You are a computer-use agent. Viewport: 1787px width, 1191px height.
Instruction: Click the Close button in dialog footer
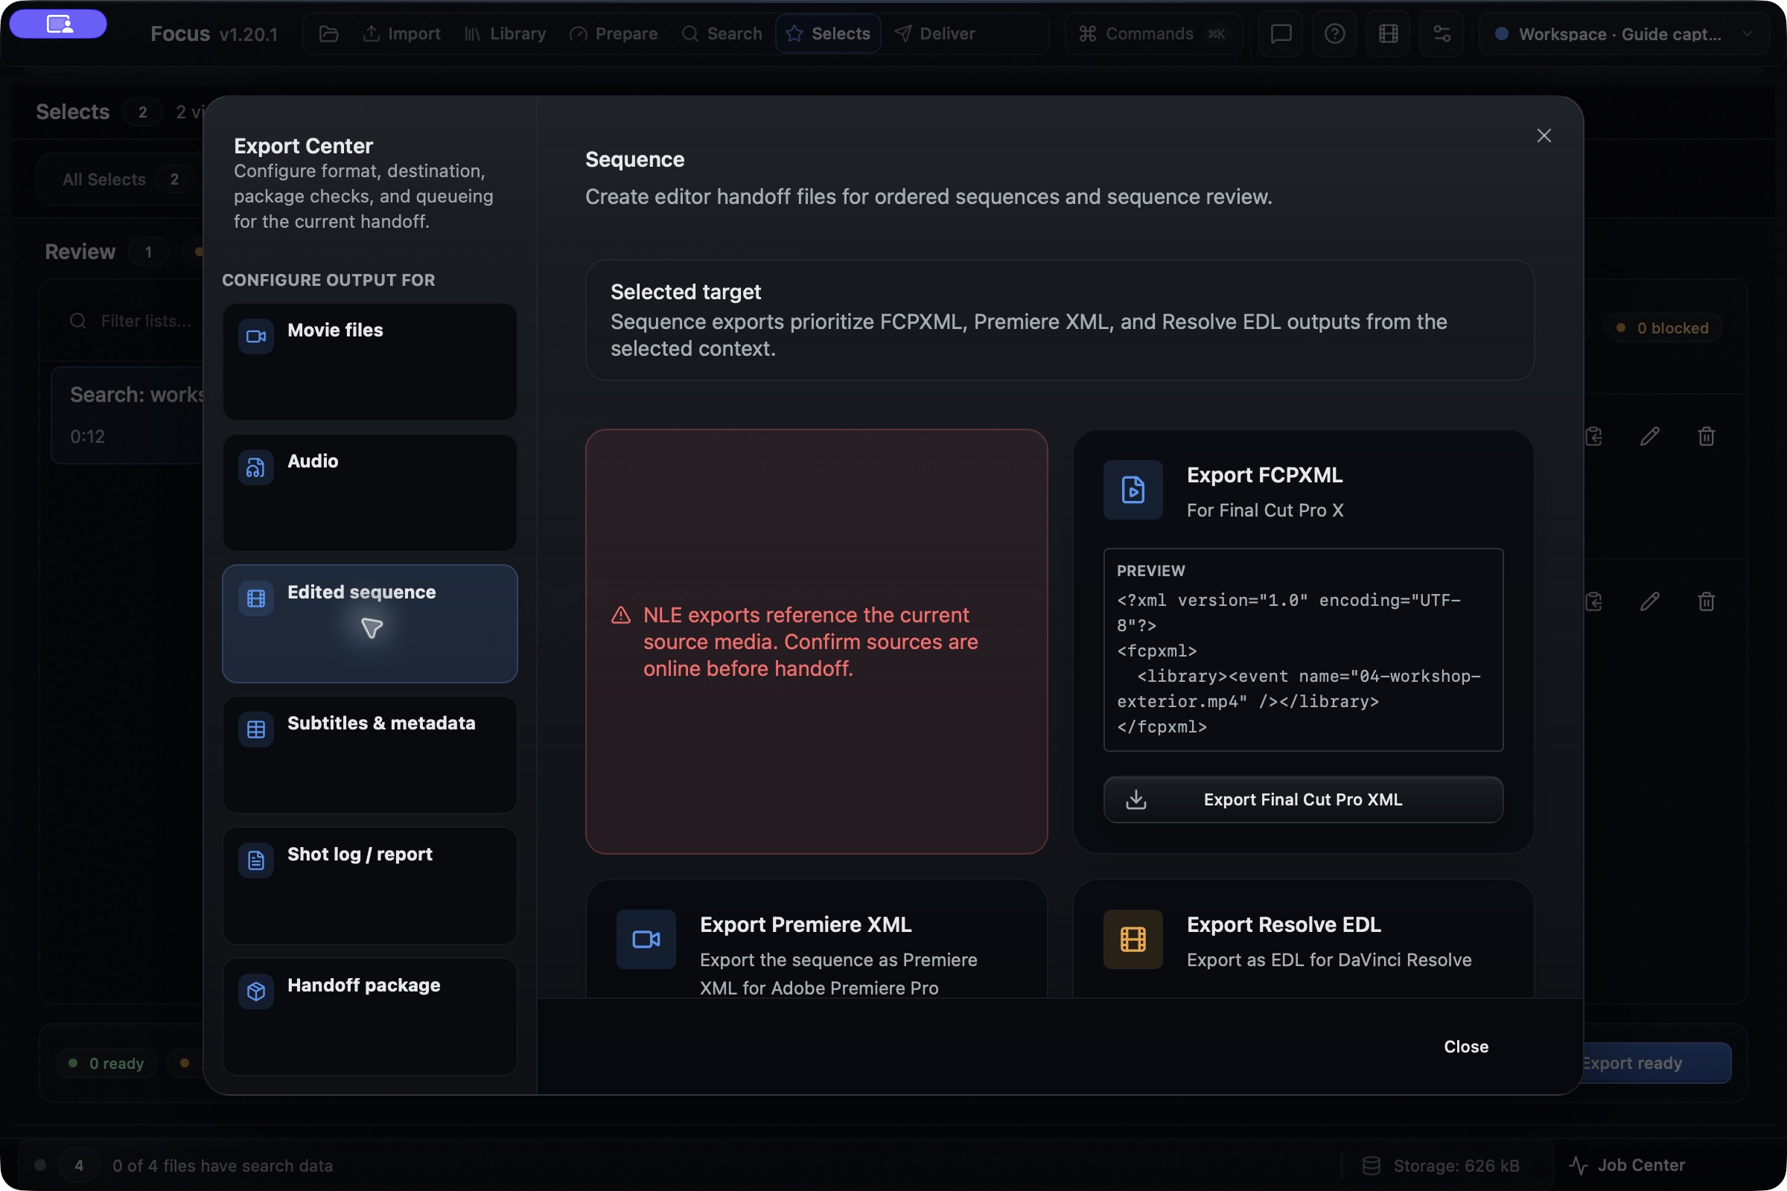(1465, 1047)
